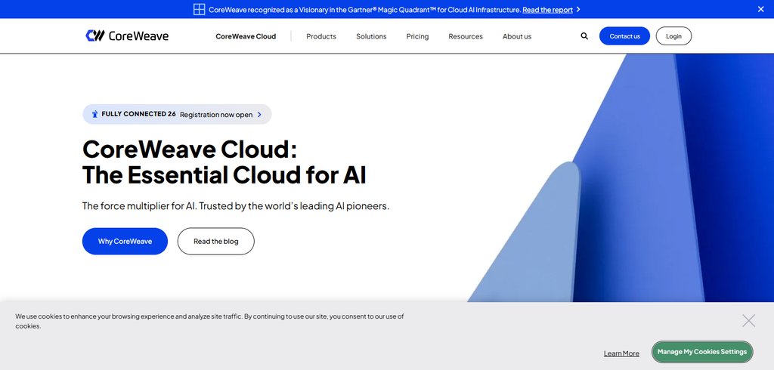The width and height of the screenshot is (774, 370).
Task: Click the cookie usage notice text
Action: (210, 321)
